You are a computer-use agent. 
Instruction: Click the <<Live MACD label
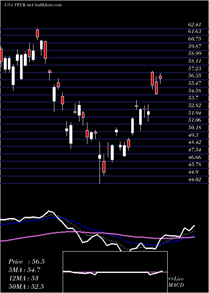point(176,282)
